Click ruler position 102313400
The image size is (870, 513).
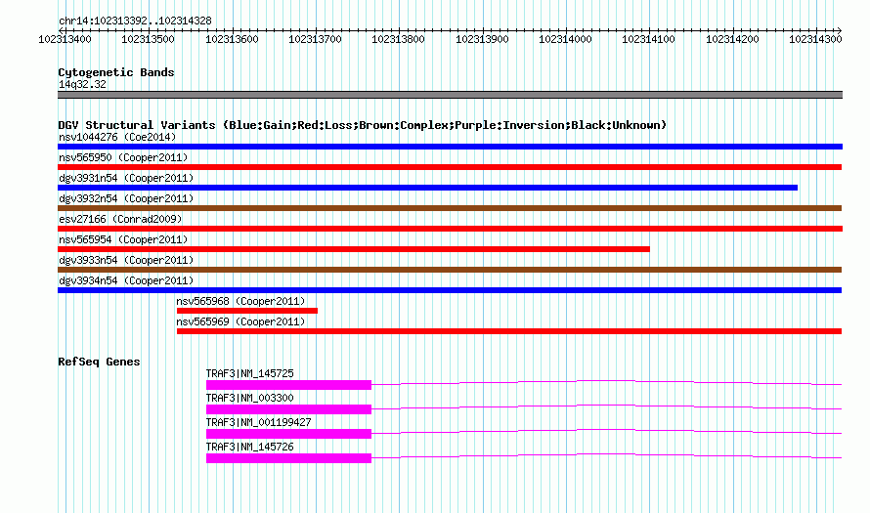pos(65,39)
